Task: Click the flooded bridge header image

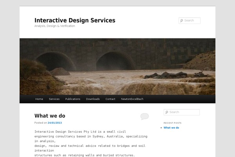Action: tap(117, 67)
